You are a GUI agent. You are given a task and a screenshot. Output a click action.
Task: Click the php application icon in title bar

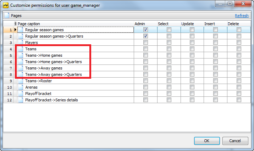(x=6, y=5)
